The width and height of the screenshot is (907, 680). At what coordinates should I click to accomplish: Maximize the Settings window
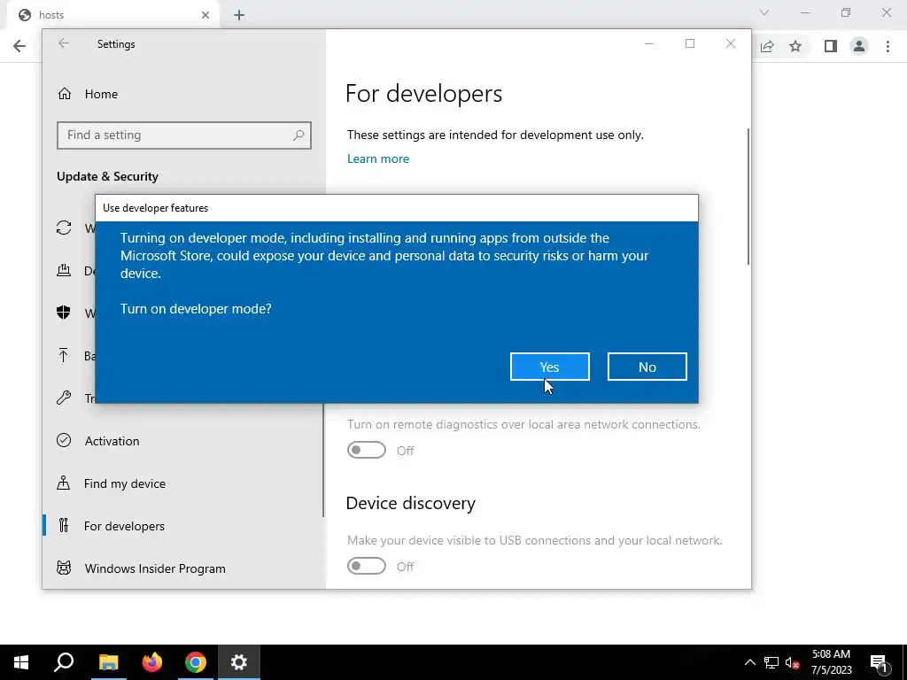[689, 43]
